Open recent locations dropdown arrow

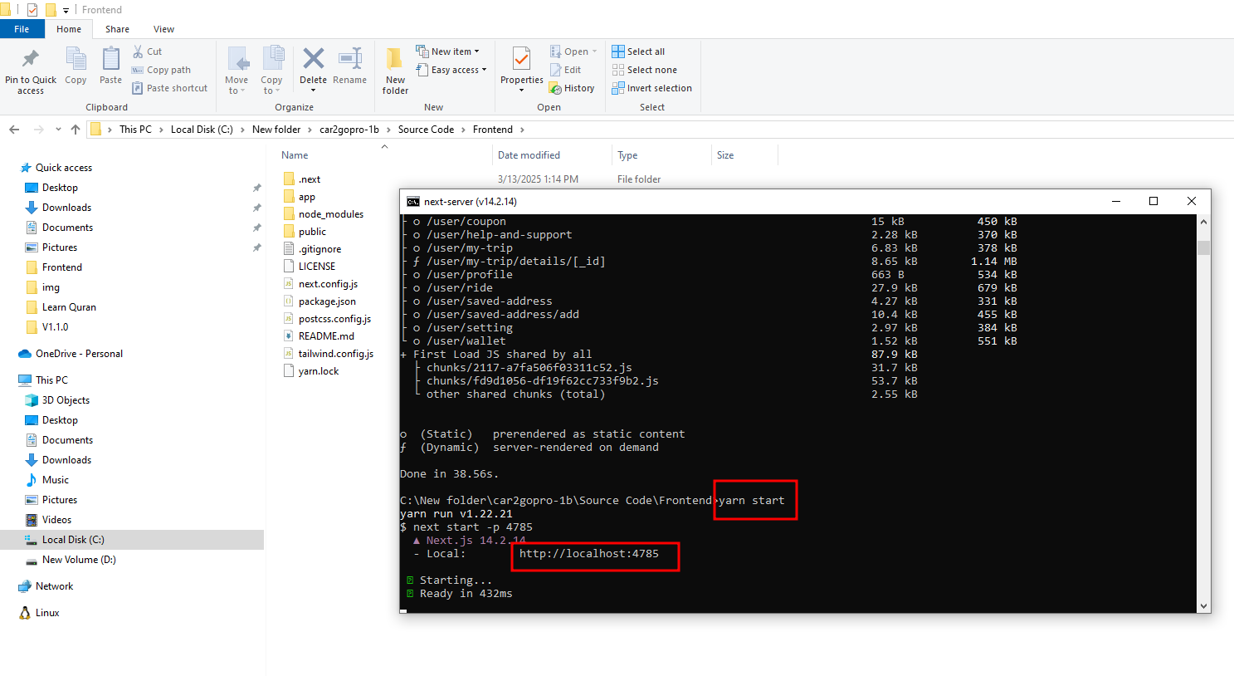[58, 130]
